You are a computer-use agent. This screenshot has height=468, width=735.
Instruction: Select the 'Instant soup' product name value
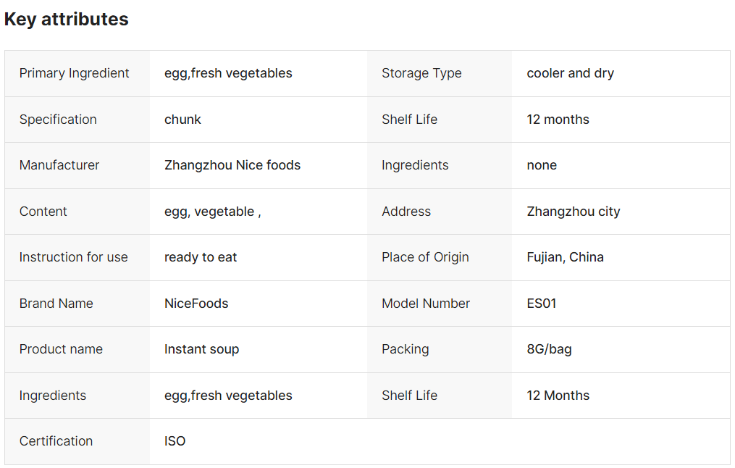[201, 349]
